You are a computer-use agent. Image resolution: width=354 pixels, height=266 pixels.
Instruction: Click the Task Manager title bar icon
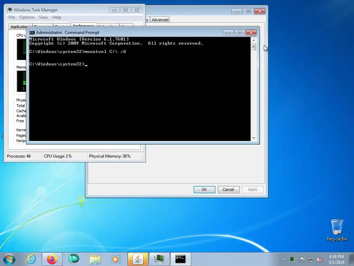tap(9, 10)
